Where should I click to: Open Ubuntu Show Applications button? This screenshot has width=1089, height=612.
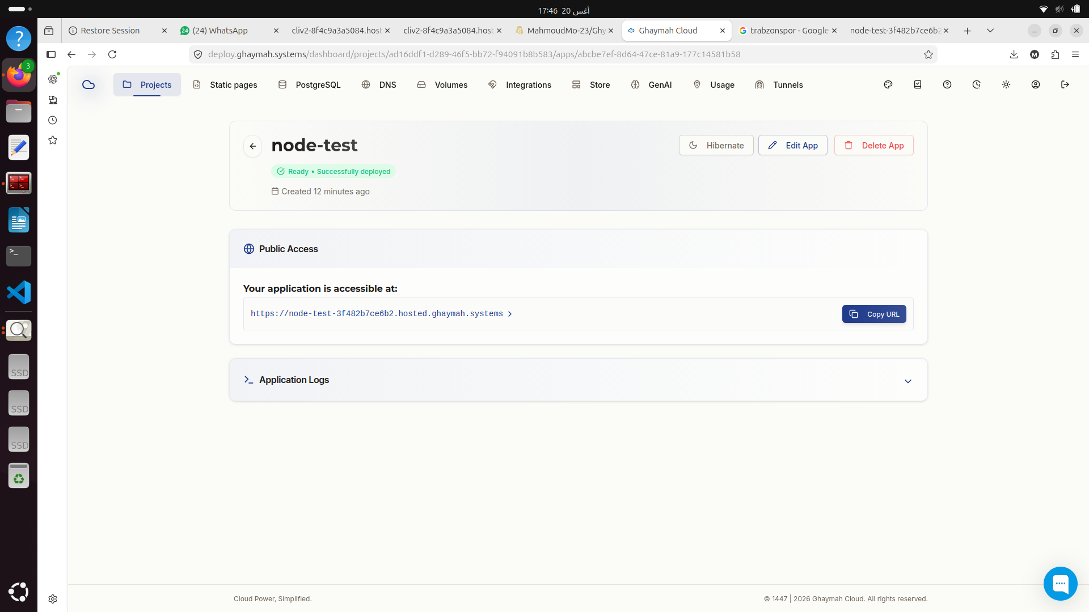pos(19,592)
